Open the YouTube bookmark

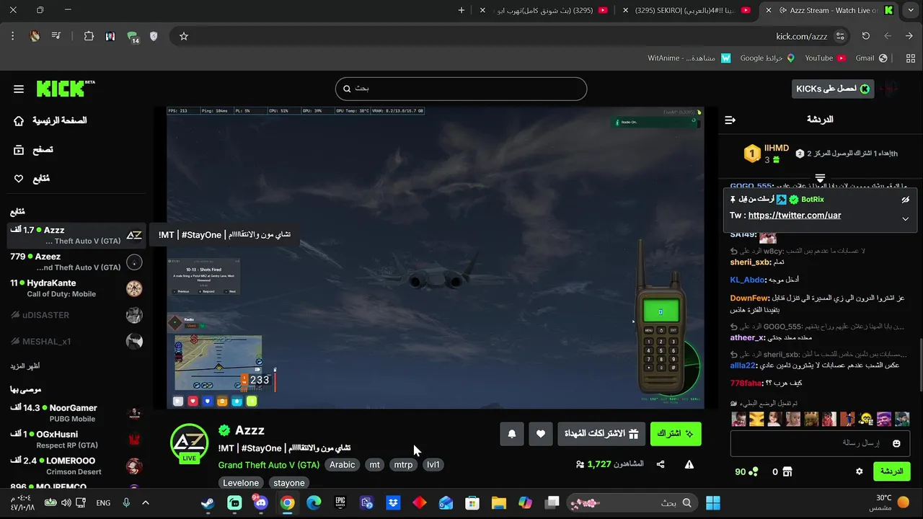tap(825, 58)
